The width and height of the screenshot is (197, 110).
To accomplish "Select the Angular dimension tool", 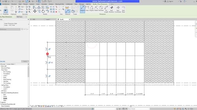I will [92, 9].
